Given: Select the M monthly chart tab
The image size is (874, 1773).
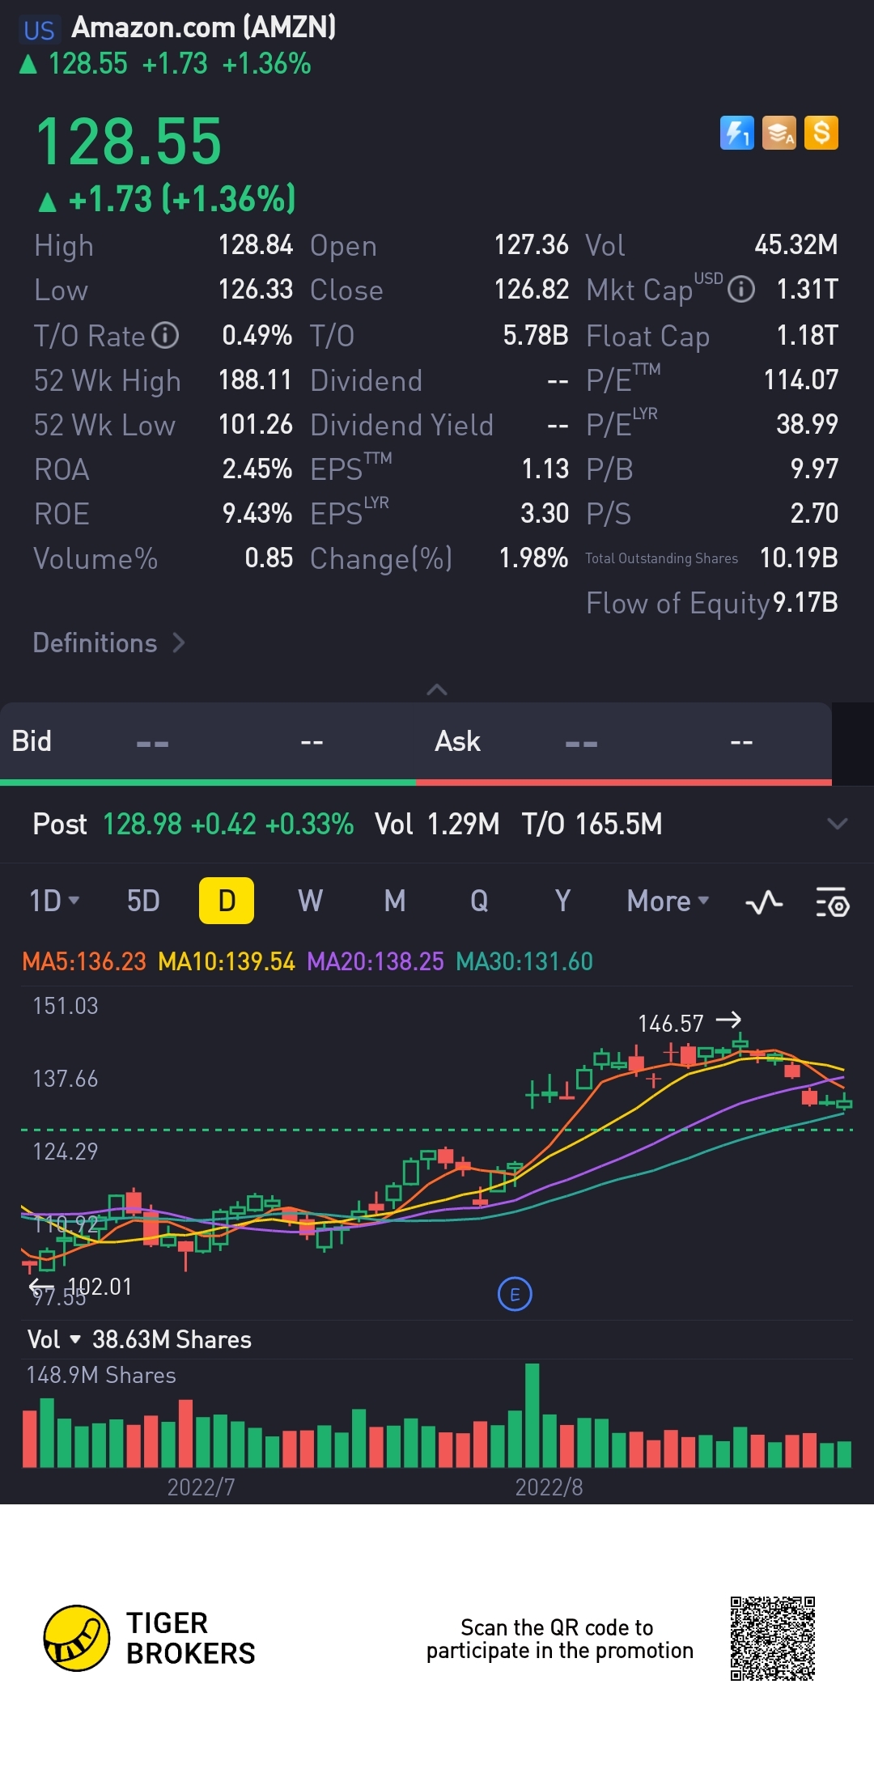Looking at the screenshot, I should (x=395, y=901).
